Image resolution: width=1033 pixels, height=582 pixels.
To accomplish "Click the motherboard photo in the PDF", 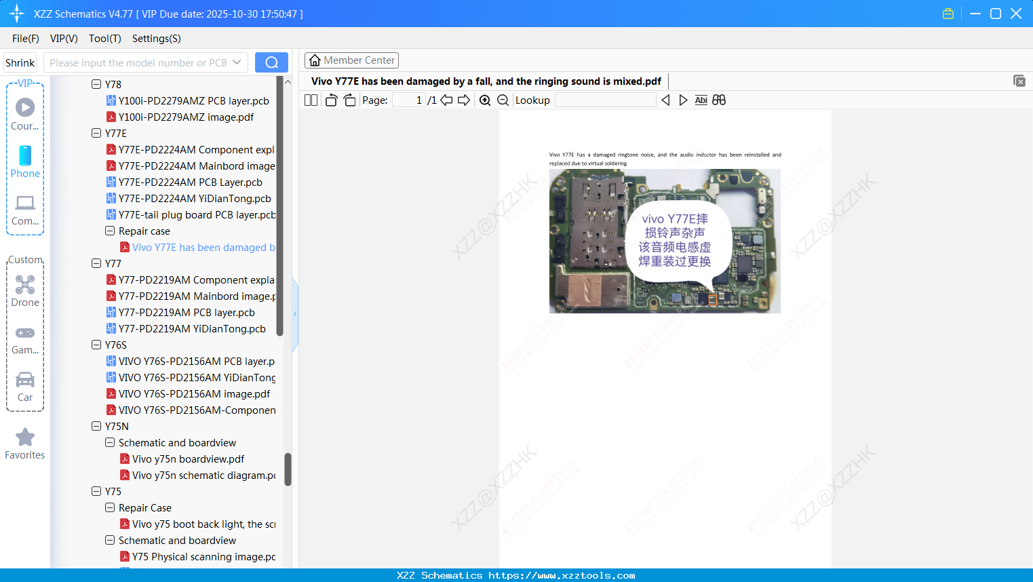I will click(x=665, y=241).
